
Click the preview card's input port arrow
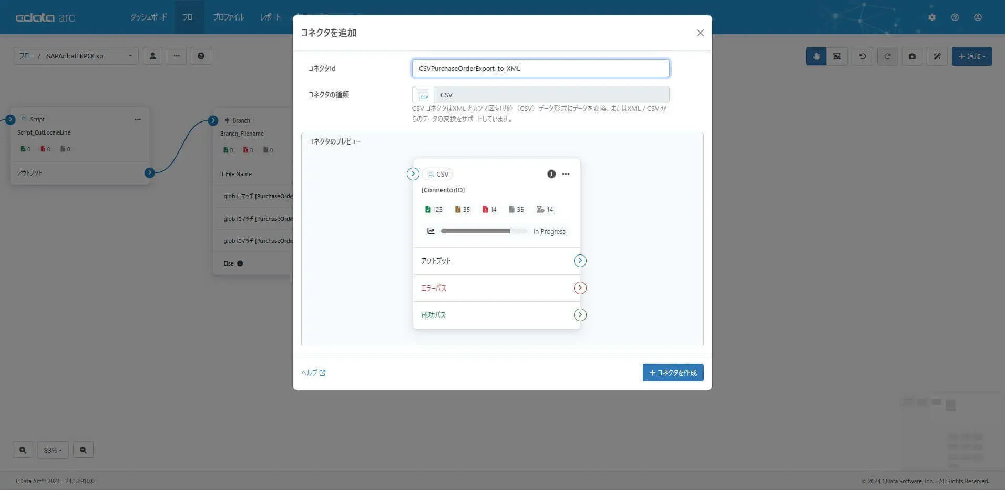point(413,174)
